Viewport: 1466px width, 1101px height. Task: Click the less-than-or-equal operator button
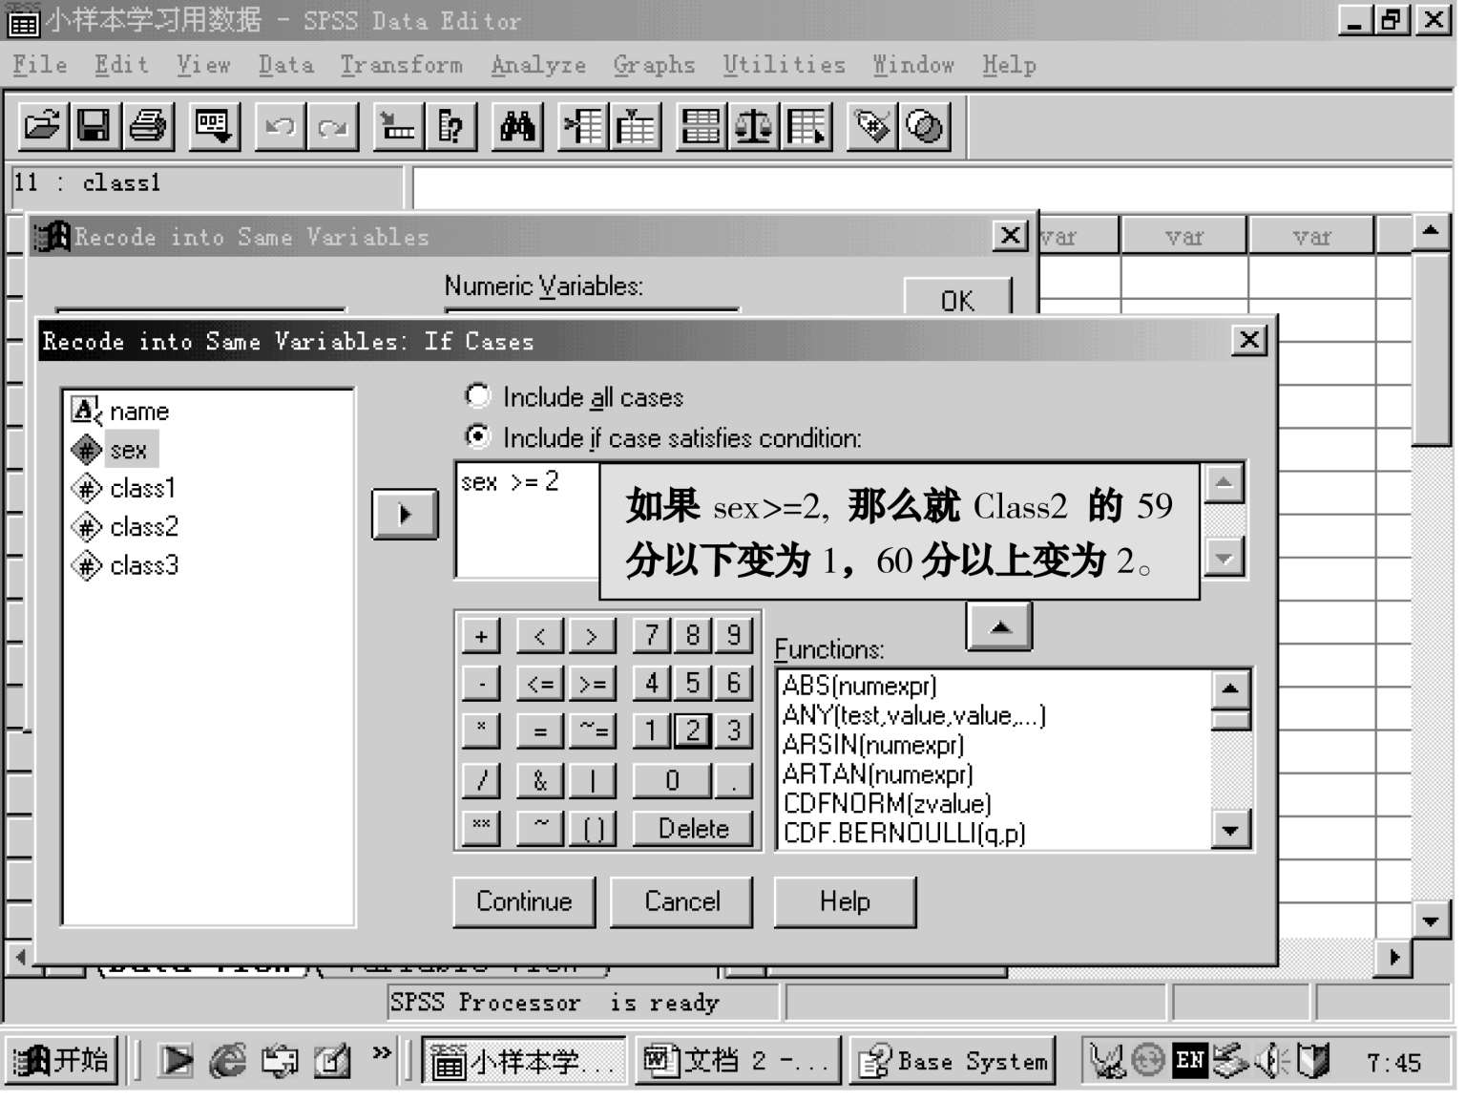540,684
